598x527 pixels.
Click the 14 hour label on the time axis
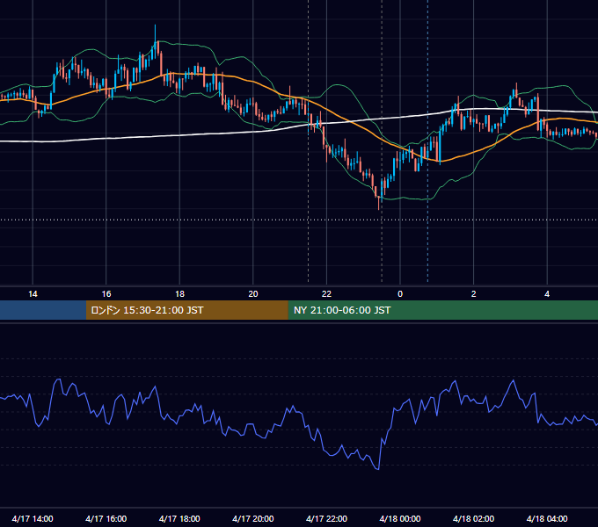pos(33,294)
